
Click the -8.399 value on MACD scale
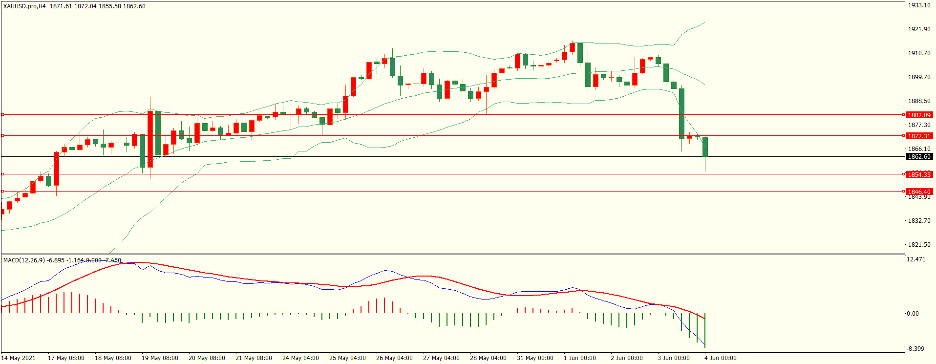pyautogui.click(x=916, y=349)
